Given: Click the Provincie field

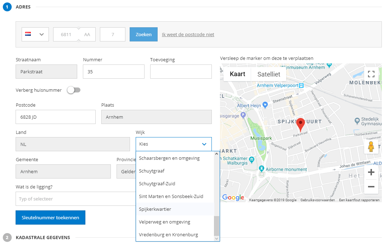Looking at the screenshot, I should [126, 171].
